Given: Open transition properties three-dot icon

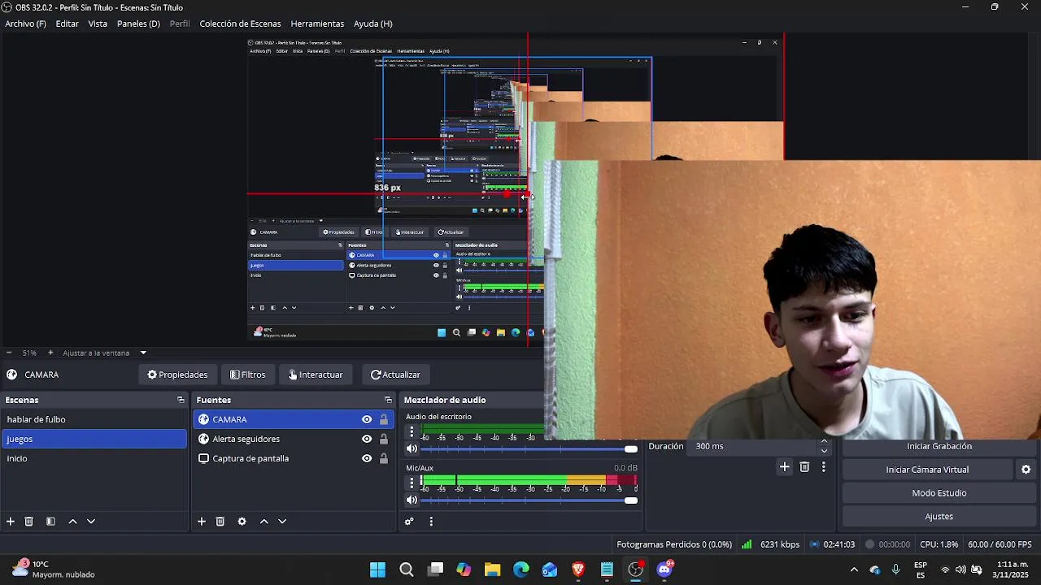Looking at the screenshot, I should coord(823,467).
